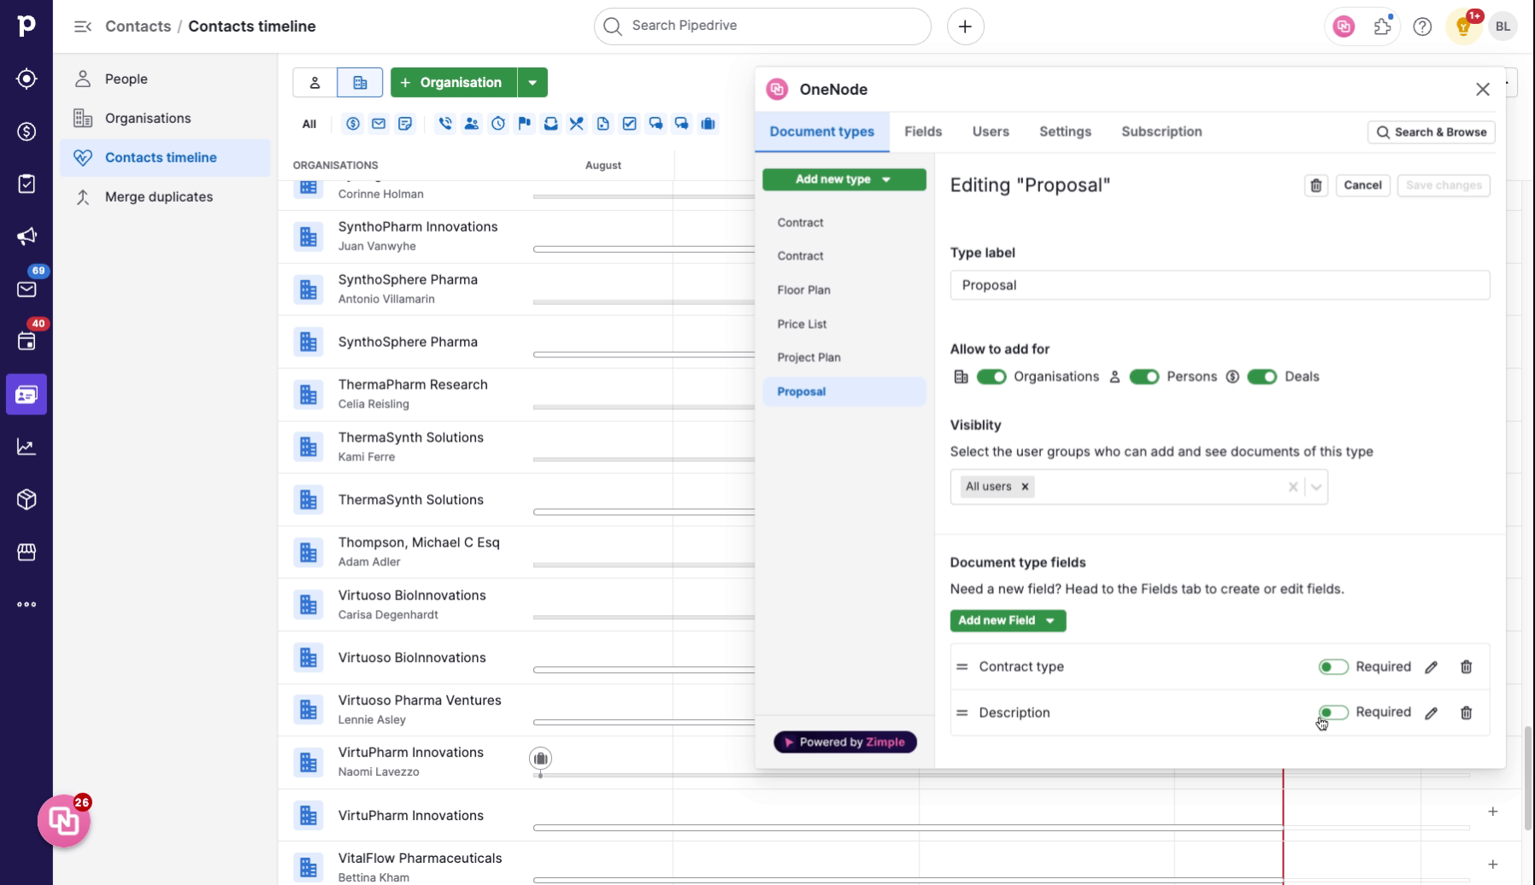Focus the Search Pipedrive field

762,26
